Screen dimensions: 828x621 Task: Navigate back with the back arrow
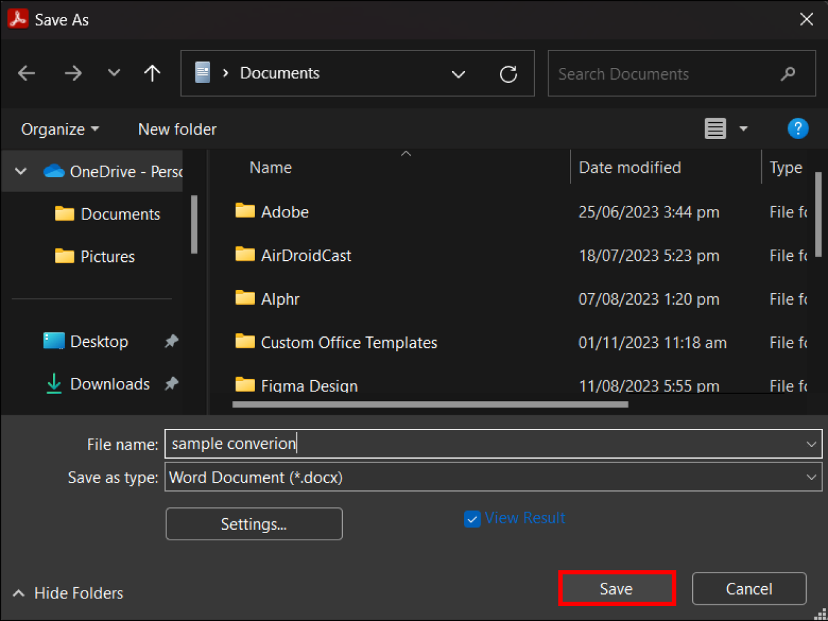[x=26, y=73]
